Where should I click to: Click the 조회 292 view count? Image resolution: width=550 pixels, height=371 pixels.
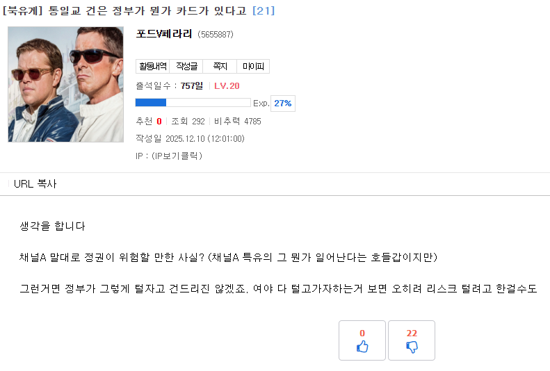click(x=188, y=121)
